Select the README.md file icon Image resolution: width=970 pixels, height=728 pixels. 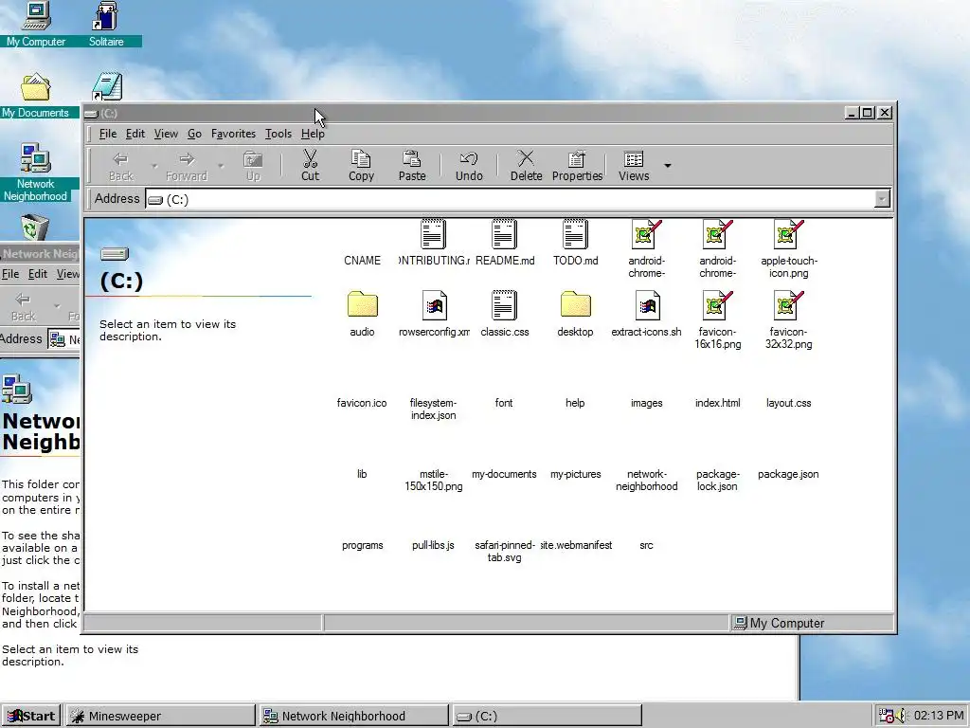(504, 234)
